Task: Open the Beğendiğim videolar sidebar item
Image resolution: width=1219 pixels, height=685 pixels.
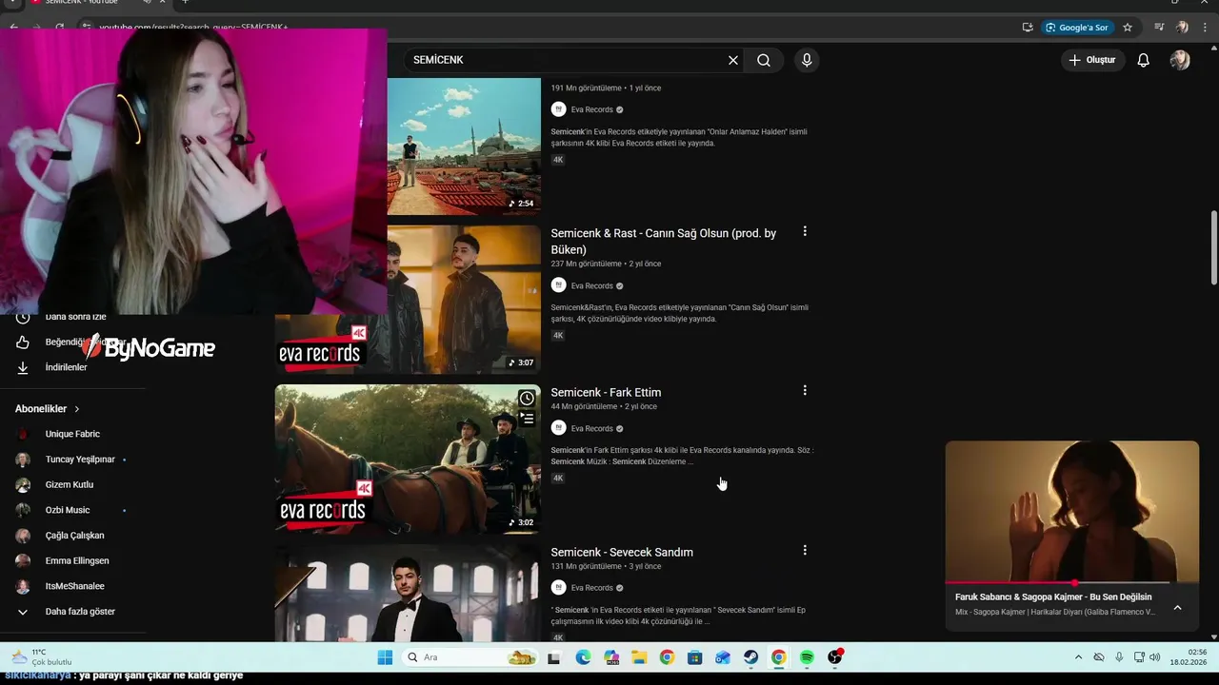Action: tap(72, 342)
